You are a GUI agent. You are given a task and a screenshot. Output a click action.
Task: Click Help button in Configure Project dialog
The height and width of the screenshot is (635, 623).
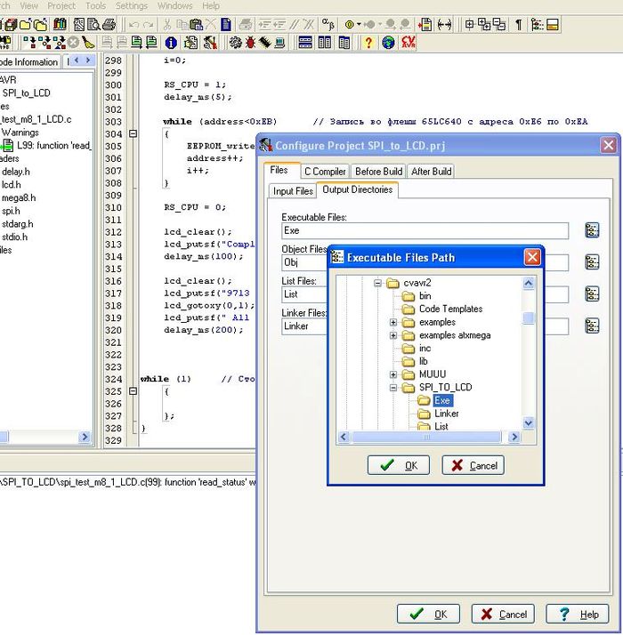[x=577, y=614]
